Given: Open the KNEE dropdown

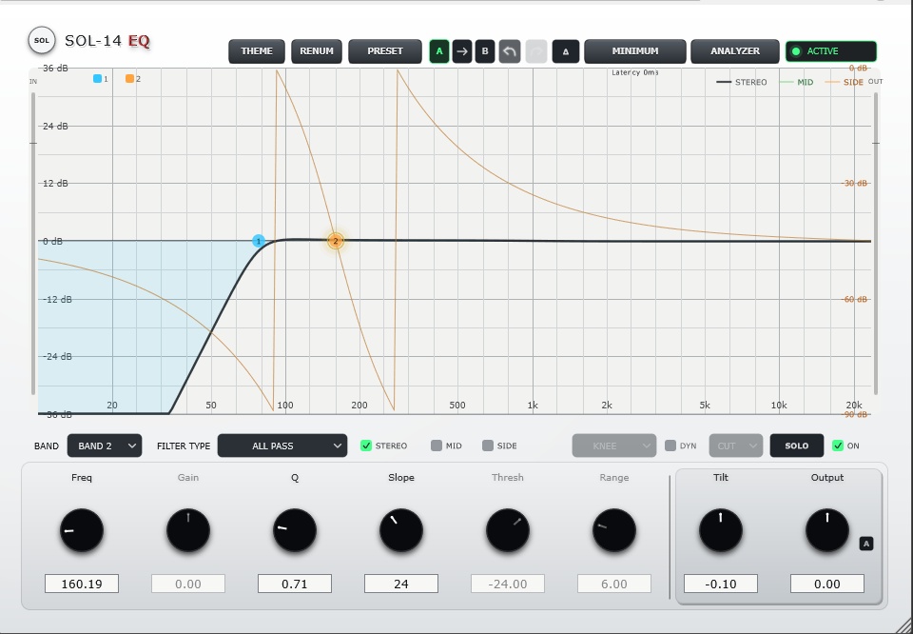Looking at the screenshot, I should [614, 446].
